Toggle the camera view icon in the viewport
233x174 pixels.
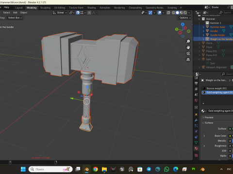tap(188, 54)
